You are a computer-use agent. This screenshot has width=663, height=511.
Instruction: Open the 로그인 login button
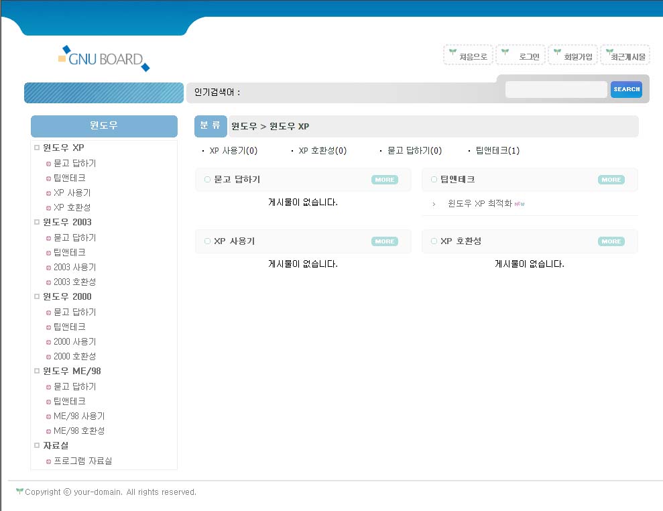pyautogui.click(x=521, y=56)
